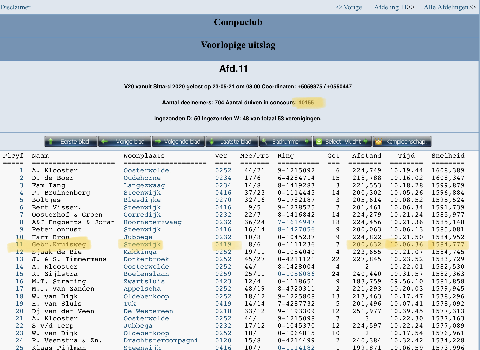
Task: Click the green down-arrow icon on Laatste blad
Action: click(x=212, y=141)
